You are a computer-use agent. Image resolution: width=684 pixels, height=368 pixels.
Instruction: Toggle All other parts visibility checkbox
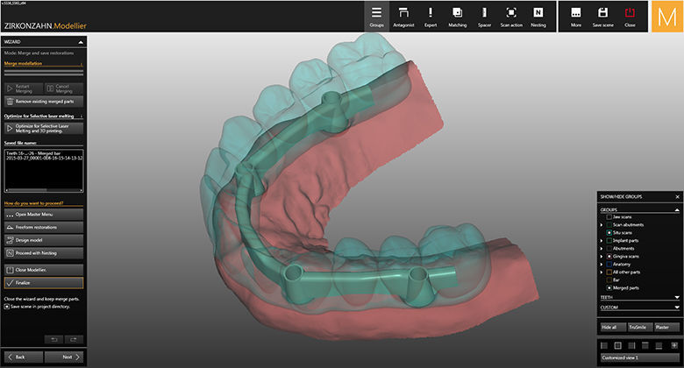pos(609,272)
